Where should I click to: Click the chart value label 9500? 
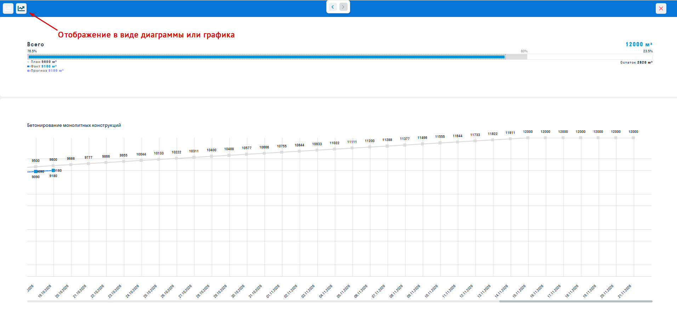pos(36,161)
